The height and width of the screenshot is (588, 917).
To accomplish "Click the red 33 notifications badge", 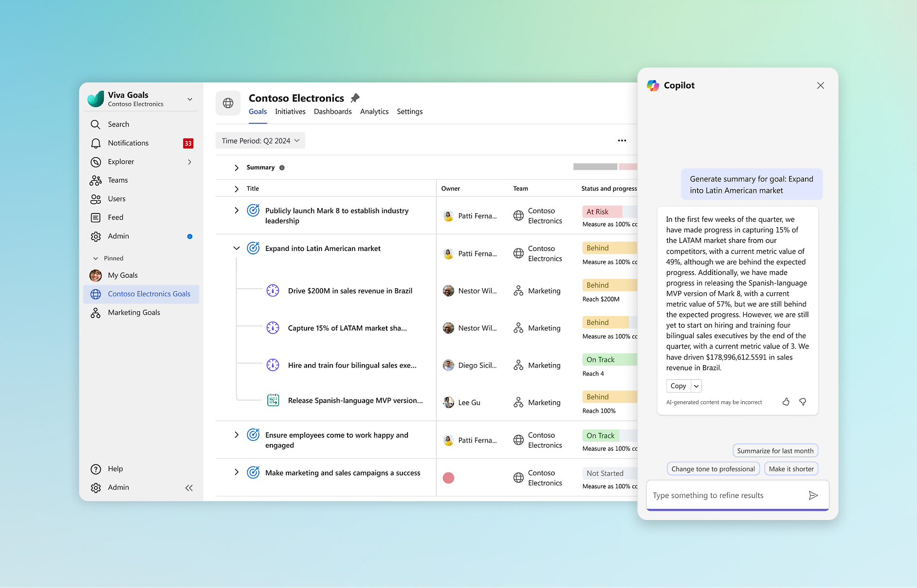I will point(188,143).
